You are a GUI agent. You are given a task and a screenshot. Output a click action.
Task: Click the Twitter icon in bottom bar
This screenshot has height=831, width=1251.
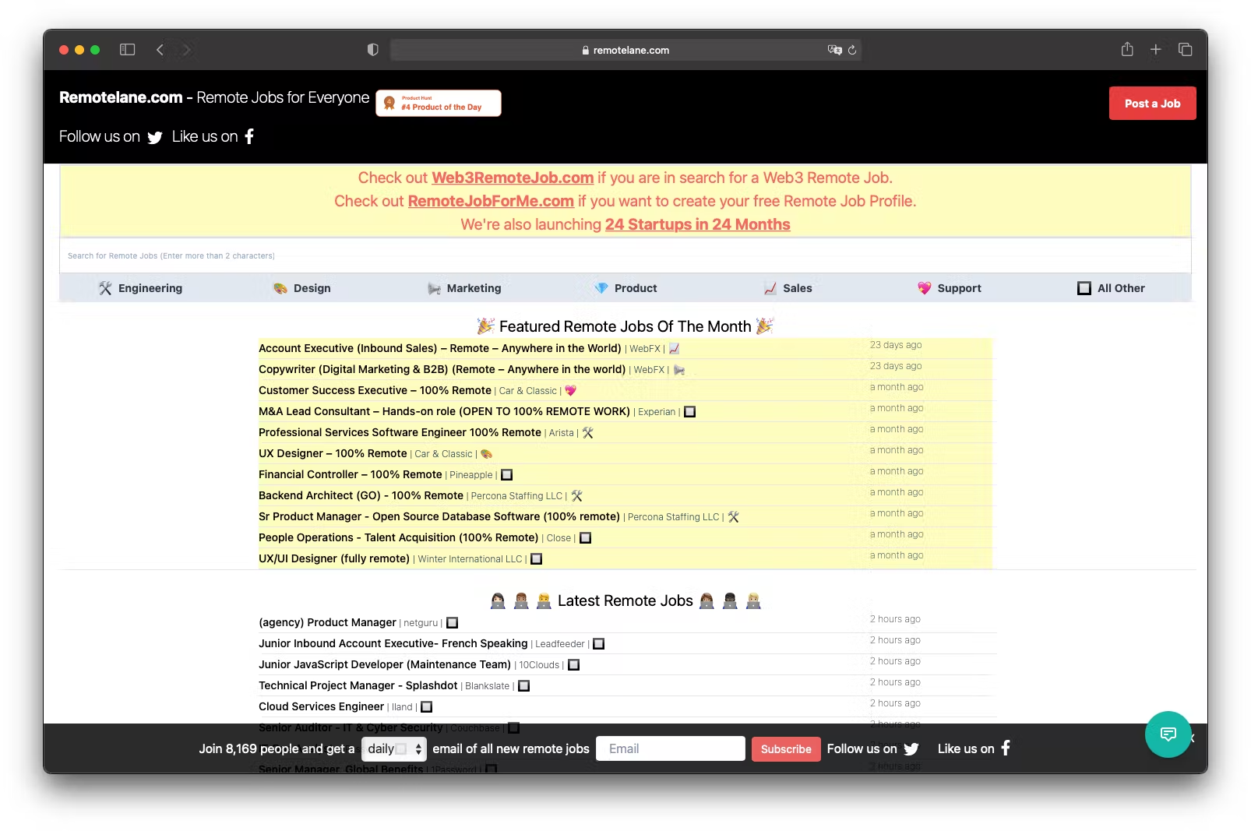point(911,749)
